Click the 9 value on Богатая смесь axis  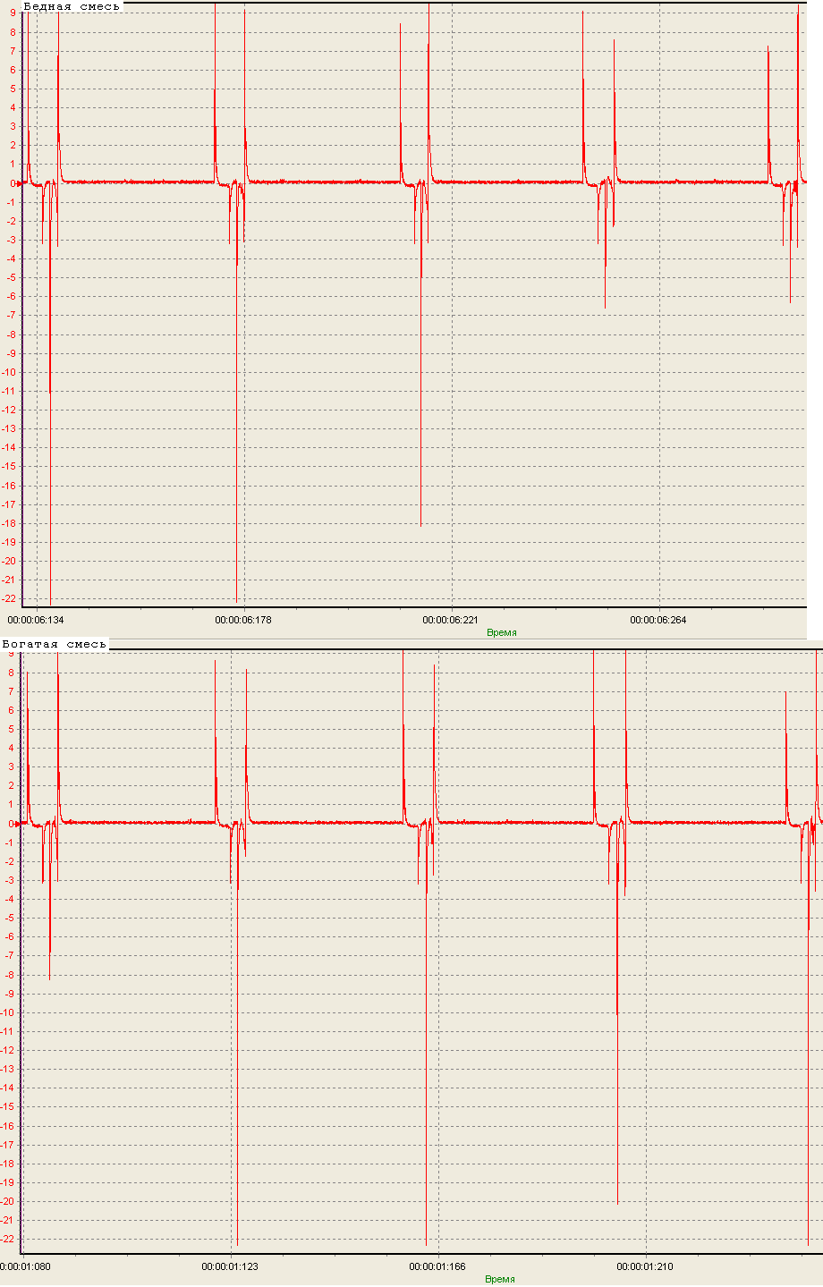click(x=13, y=654)
